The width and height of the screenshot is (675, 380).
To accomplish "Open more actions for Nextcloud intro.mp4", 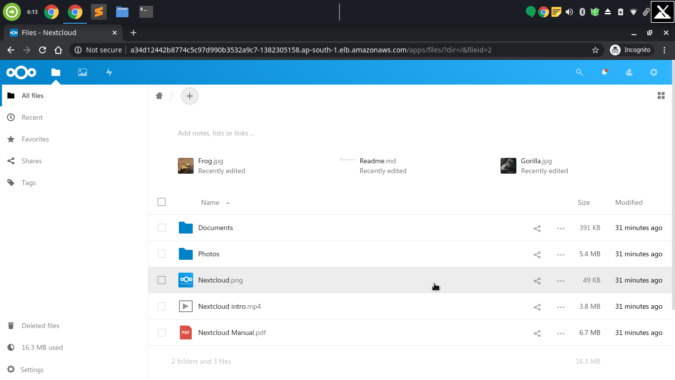I will (561, 307).
